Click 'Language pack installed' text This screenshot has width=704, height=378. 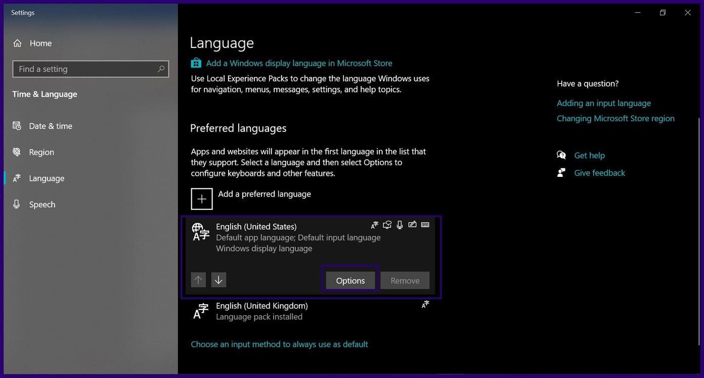click(x=259, y=317)
